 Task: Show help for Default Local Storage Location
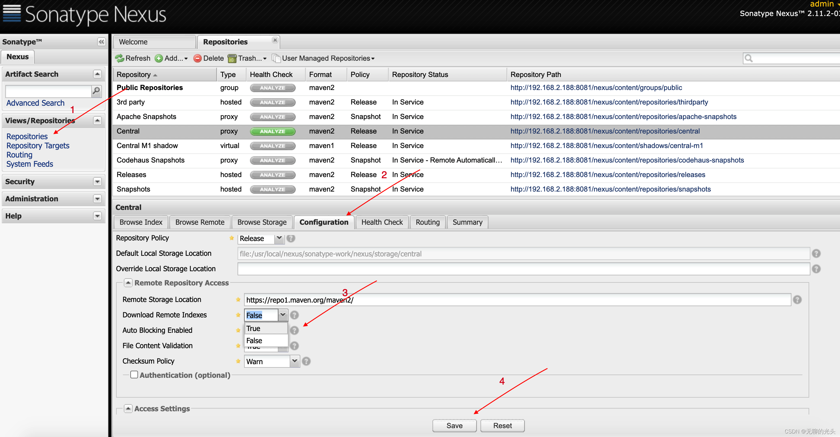point(816,253)
